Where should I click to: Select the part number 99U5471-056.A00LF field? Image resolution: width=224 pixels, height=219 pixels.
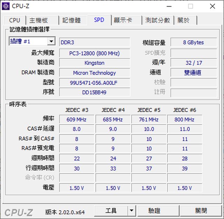(94, 82)
